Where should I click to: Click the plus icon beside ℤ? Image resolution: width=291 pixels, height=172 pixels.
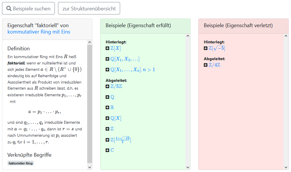(x=107, y=129)
